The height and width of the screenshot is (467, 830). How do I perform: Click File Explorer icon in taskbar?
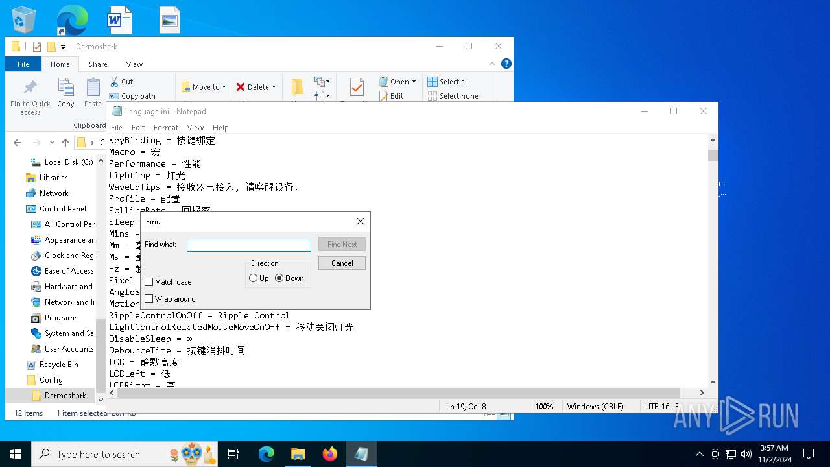pos(298,454)
